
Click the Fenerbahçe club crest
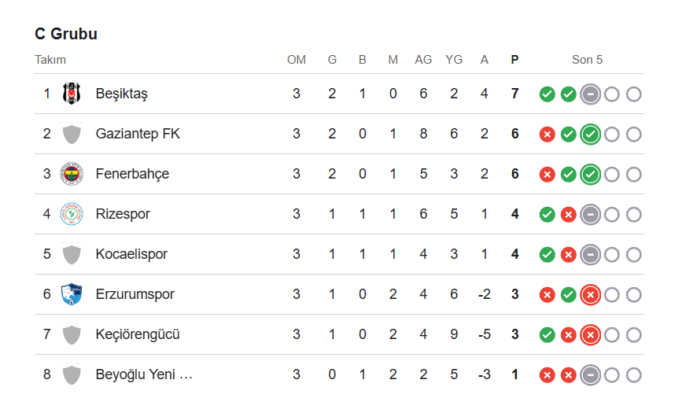[72, 174]
